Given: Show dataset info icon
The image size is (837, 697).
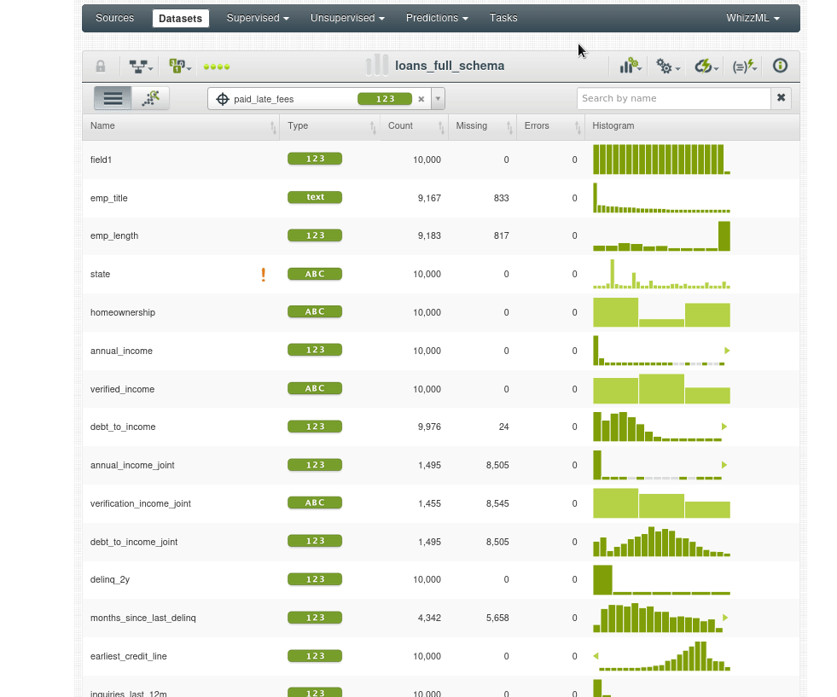Looking at the screenshot, I should tap(780, 67).
